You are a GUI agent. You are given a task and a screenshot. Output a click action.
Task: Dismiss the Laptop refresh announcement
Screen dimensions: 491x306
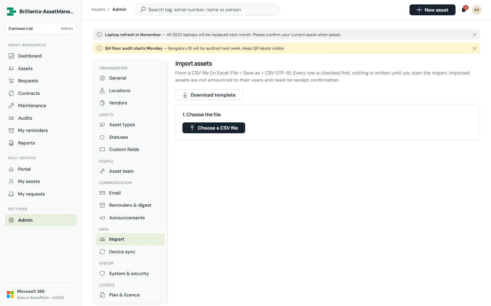(475, 35)
